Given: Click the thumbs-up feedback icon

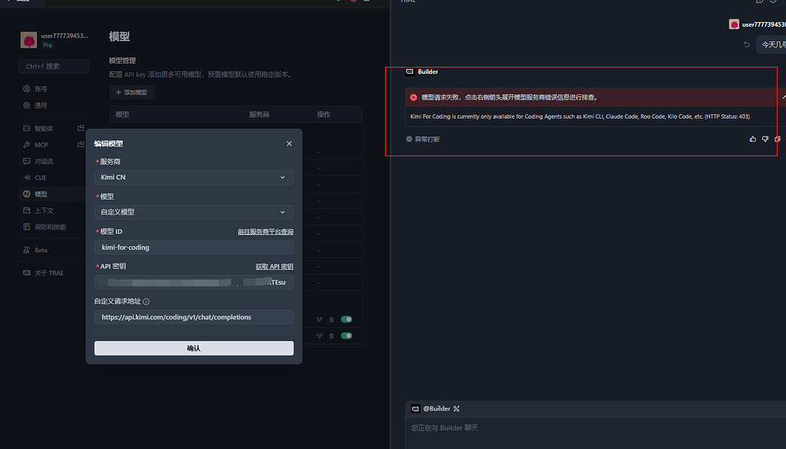Looking at the screenshot, I should tap(753, 139).
